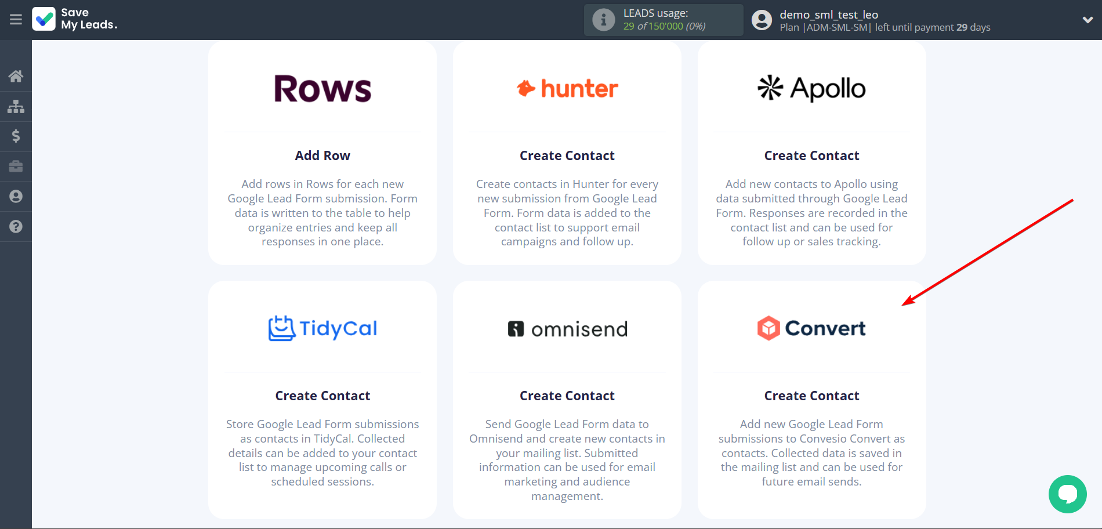Screen dimensions: 1102x529
Task: Click the Convert logo
Action: [x=811, y=328]
